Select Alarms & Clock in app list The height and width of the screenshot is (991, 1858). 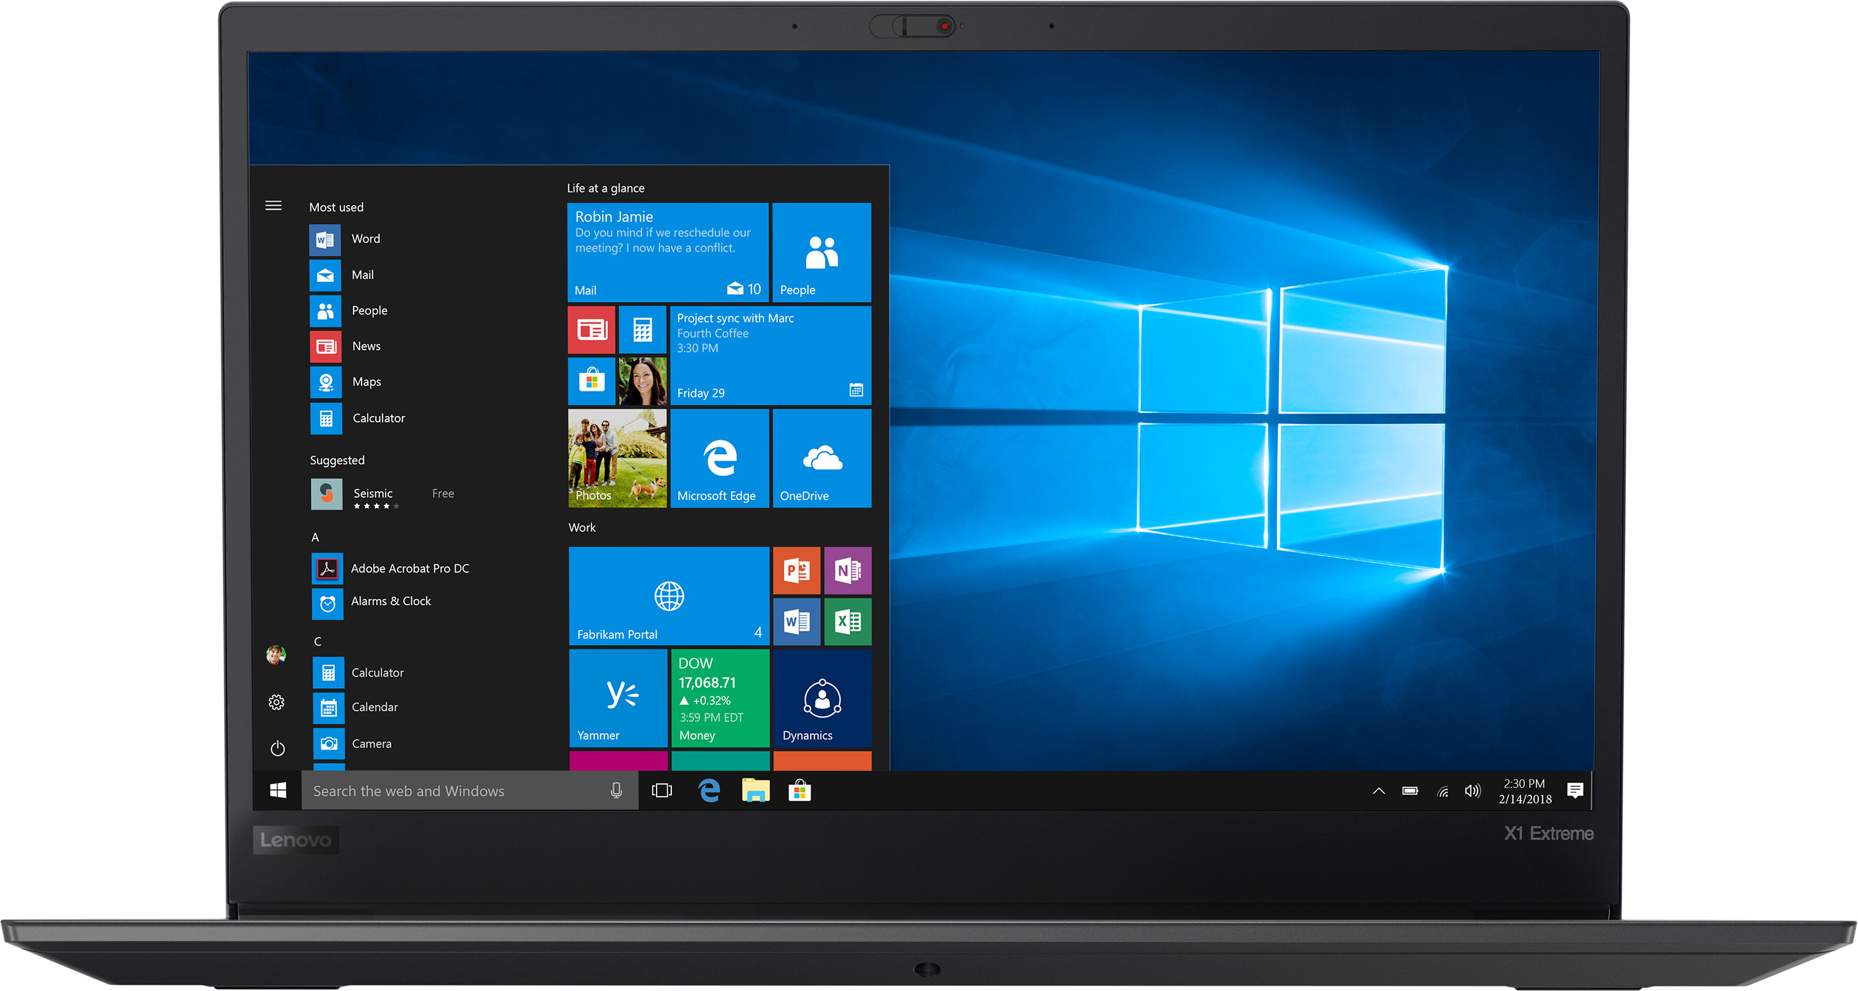[x=390, y=601]
